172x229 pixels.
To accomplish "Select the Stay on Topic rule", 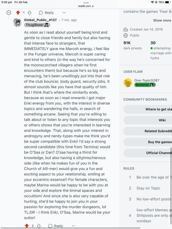I will click(x=148, y=188).
